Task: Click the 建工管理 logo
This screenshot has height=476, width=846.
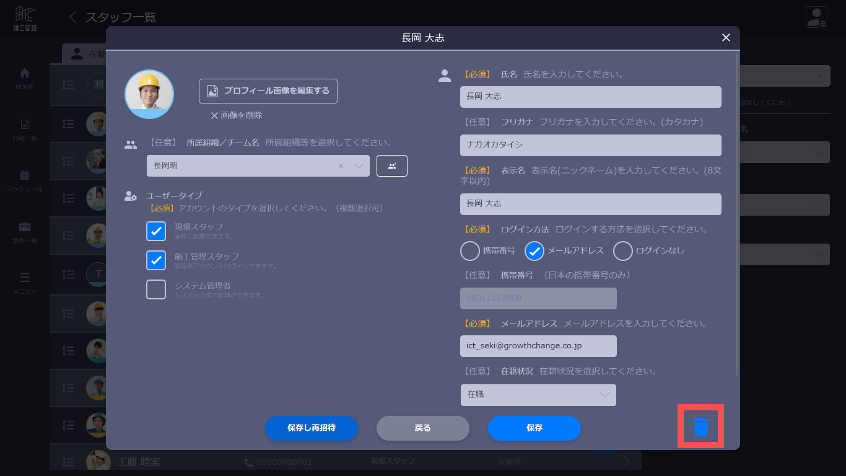Action: tap(25, 18)
